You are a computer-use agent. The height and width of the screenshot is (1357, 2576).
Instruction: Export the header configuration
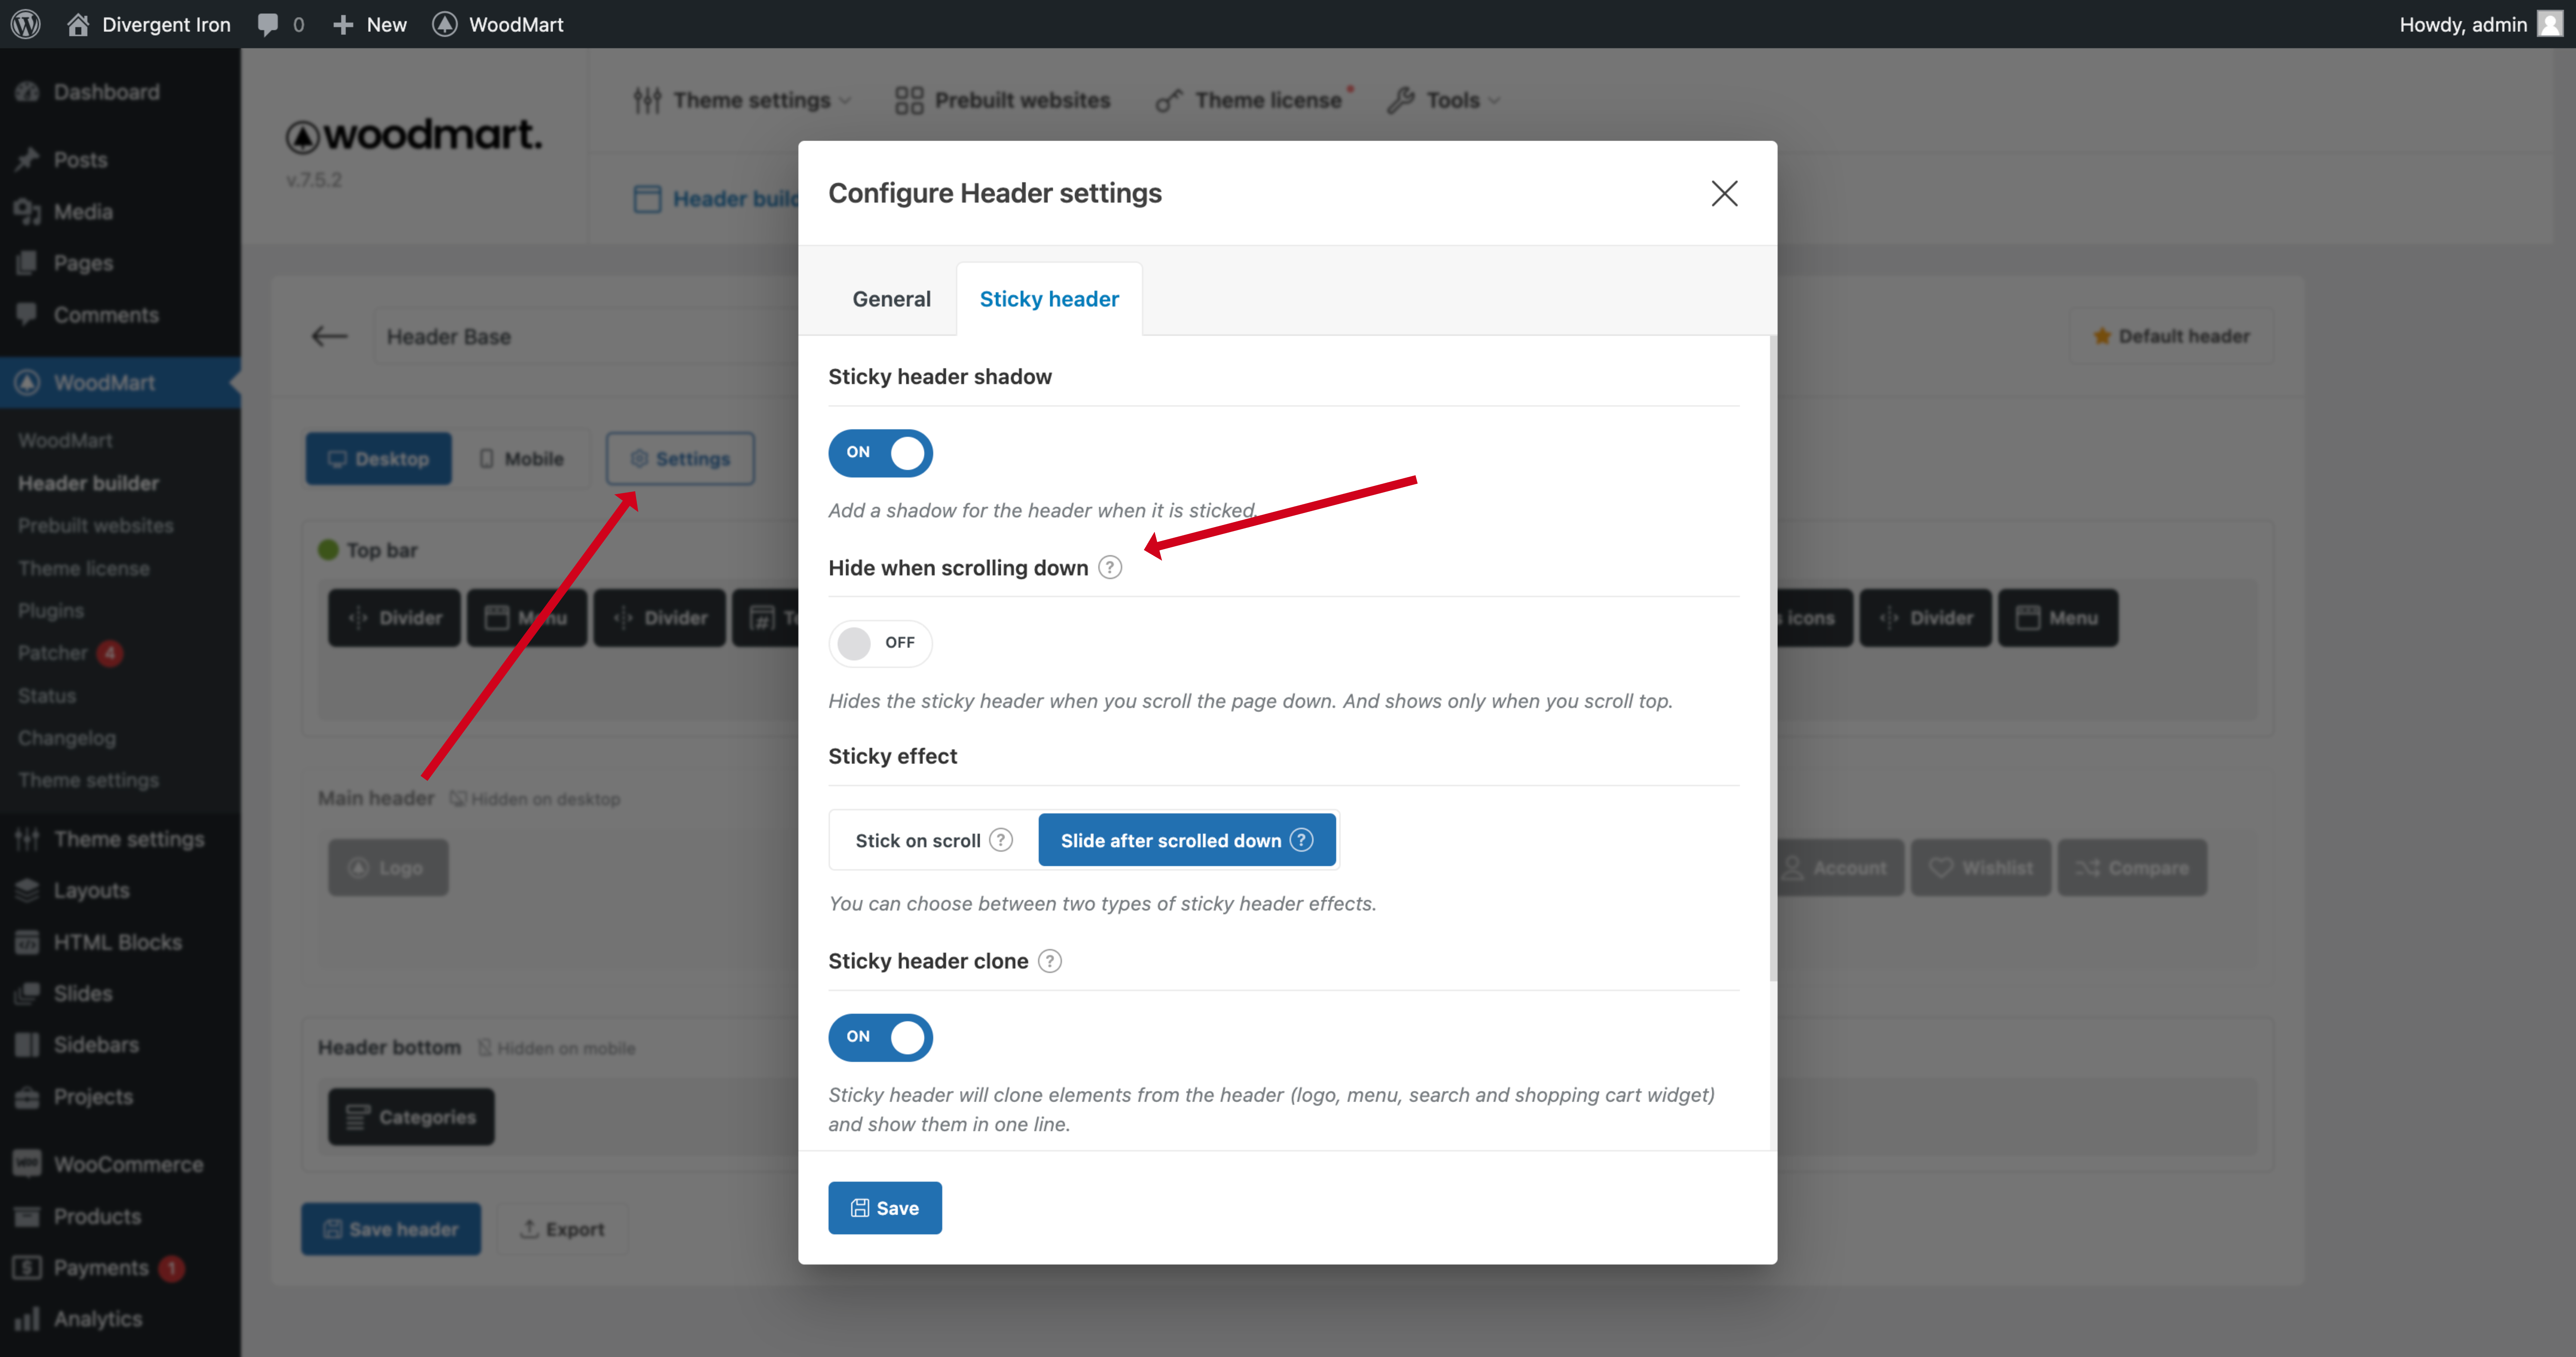[x=562, y=1229]
